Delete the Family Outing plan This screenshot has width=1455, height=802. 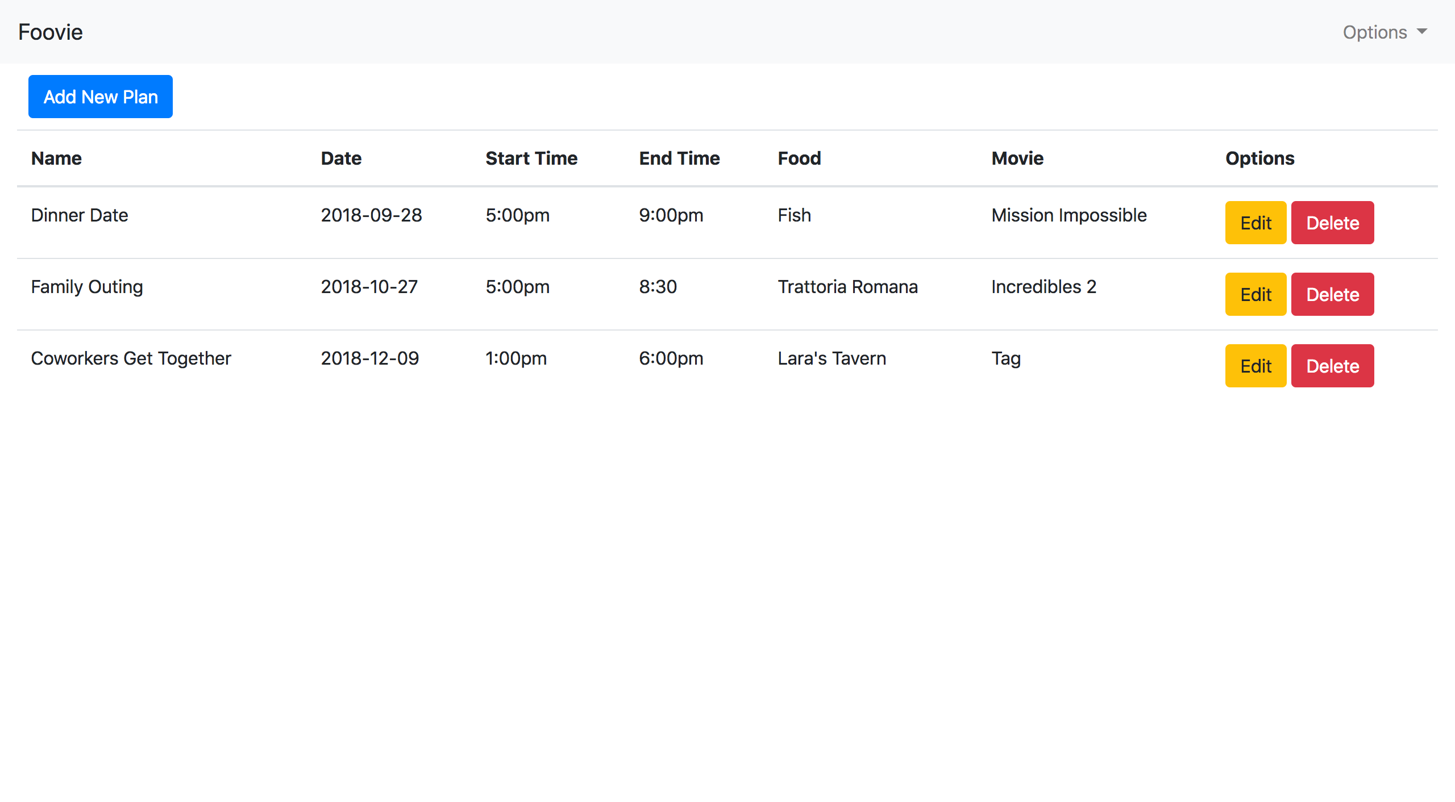pos(1332,294)
